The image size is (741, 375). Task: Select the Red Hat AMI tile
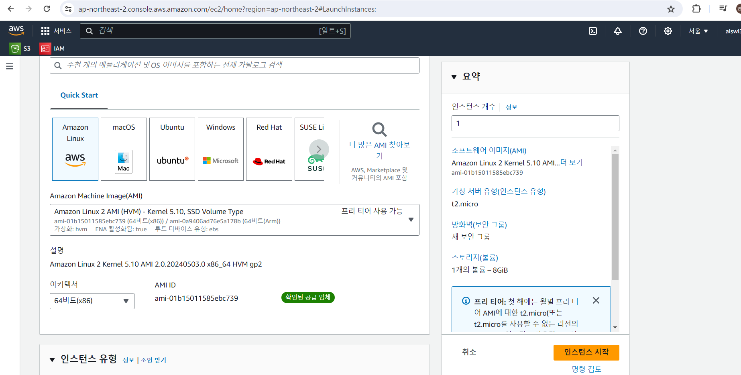tap(269, 149)
